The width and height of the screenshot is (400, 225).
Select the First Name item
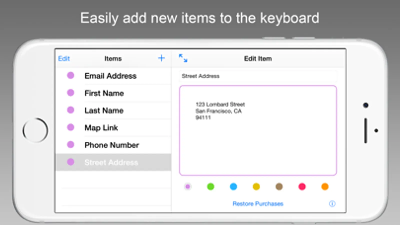[113, 93]
